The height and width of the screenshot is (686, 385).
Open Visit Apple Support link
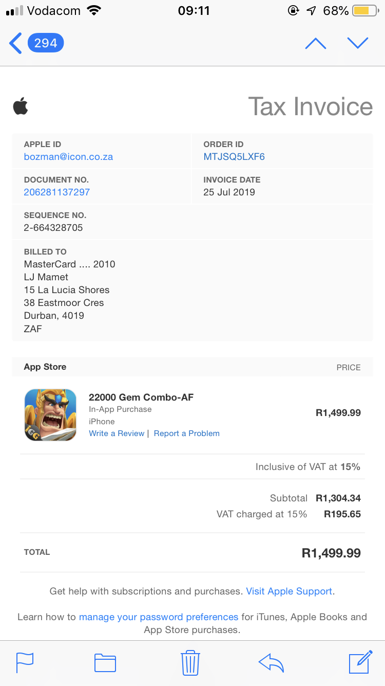click(289, 591)
